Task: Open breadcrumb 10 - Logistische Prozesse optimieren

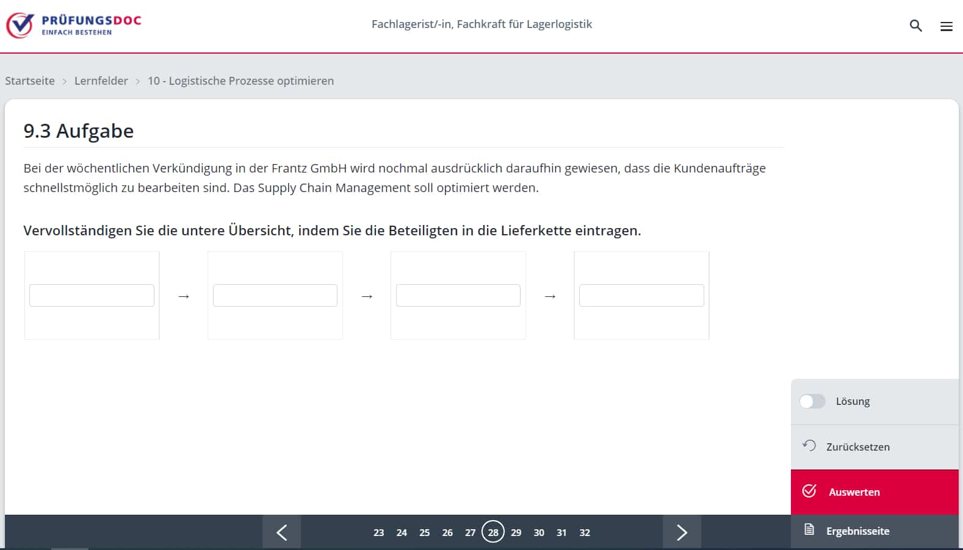Action: (240, 81)
